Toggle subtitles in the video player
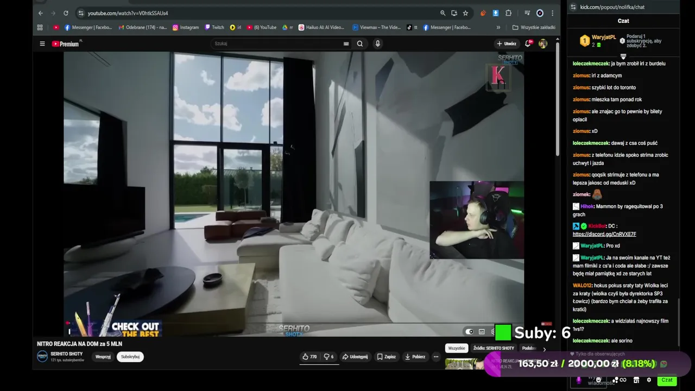The width and height of the screenshot is (695, 391). (482, 332)
